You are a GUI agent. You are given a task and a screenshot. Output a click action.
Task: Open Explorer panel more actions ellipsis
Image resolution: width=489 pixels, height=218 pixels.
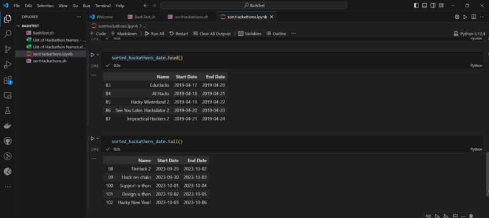coord(79,17)
